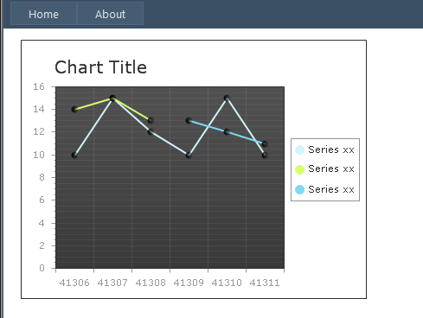Click the peak data point above 41310
The width and height of the screenshot is (423, 318).
227,99
